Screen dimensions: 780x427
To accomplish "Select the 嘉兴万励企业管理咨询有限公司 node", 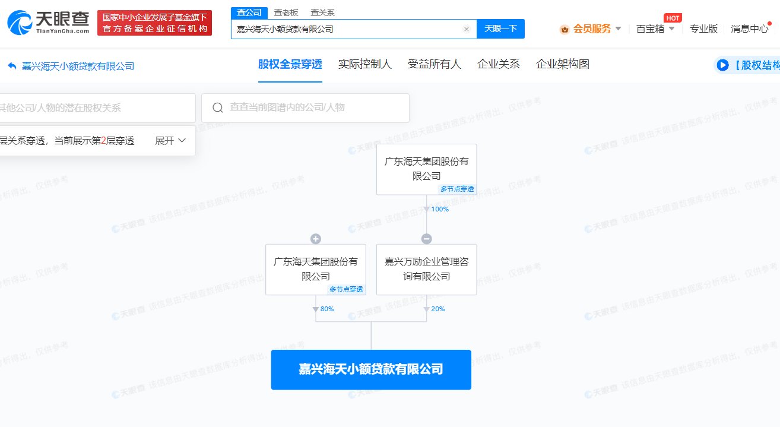I will click(x=427, y=269).
